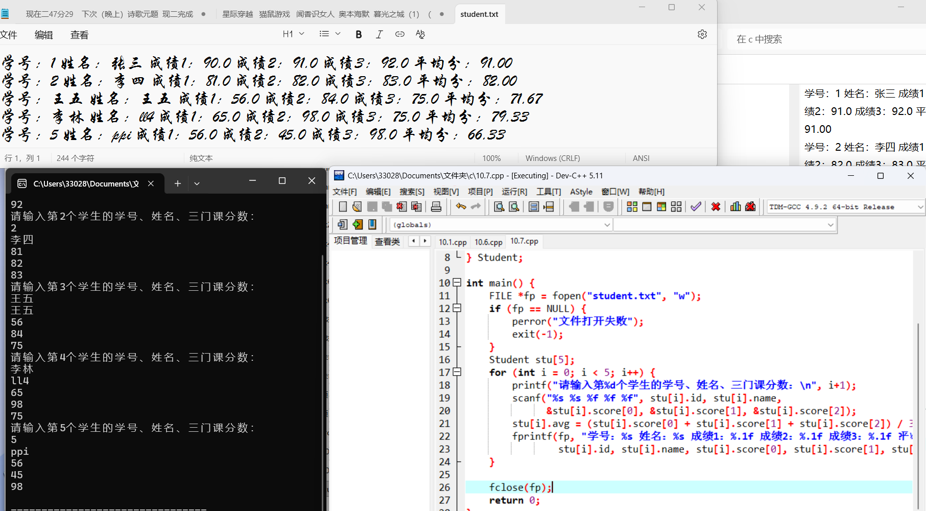Open the 搜索[S] menu in Dev-C++

(412, 192)
